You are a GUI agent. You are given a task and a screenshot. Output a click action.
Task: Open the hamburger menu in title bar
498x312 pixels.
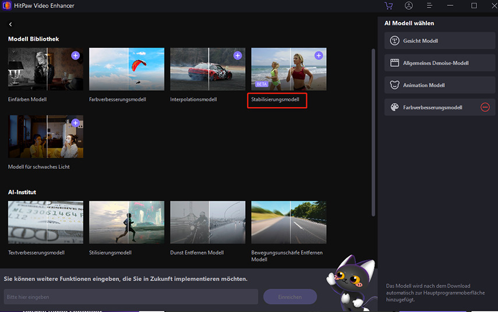tap(429, 6)
